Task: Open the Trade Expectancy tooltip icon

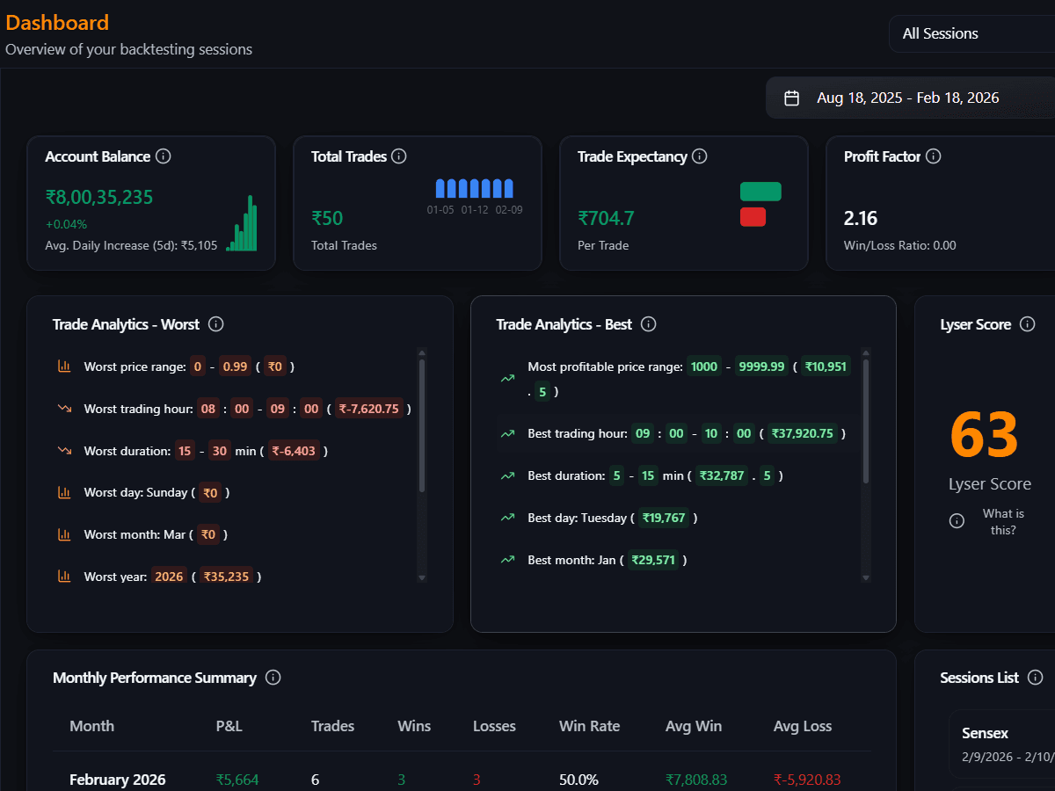Action: [699, 156]
